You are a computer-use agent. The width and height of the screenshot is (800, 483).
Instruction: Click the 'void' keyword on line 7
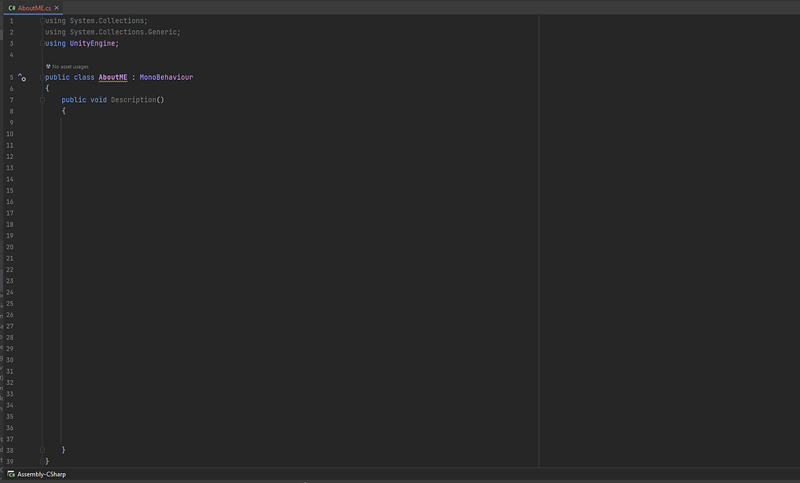[99, 100]
